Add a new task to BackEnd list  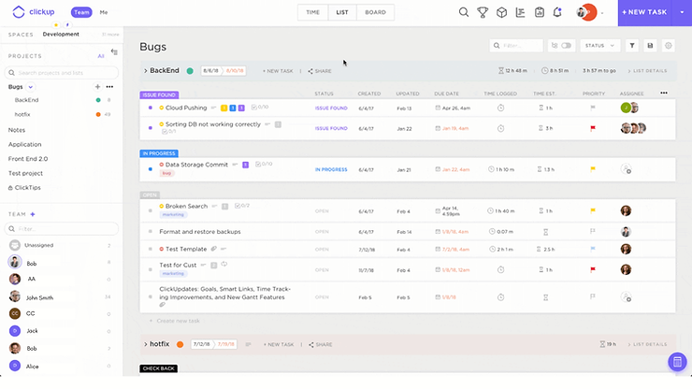coord(278,71)
